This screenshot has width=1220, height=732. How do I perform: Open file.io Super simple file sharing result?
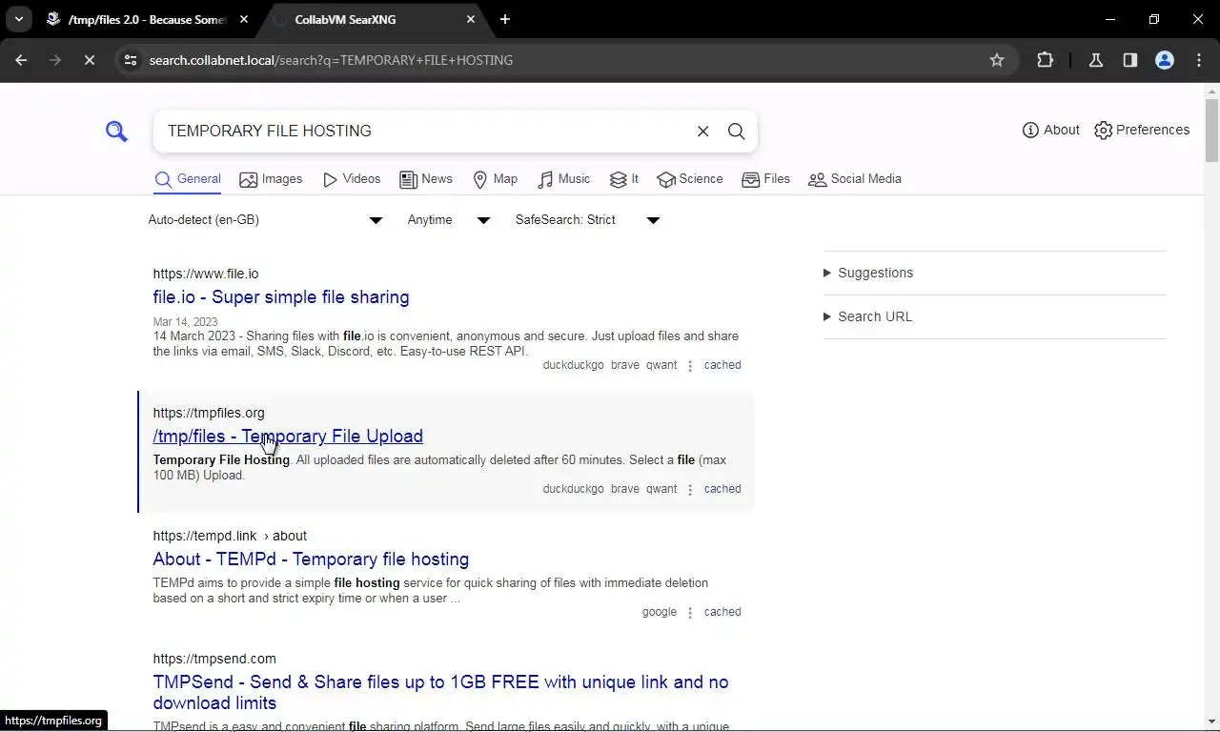coord(281,297)
